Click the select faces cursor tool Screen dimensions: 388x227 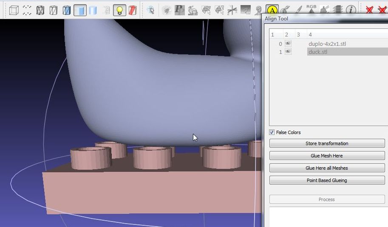151,10
